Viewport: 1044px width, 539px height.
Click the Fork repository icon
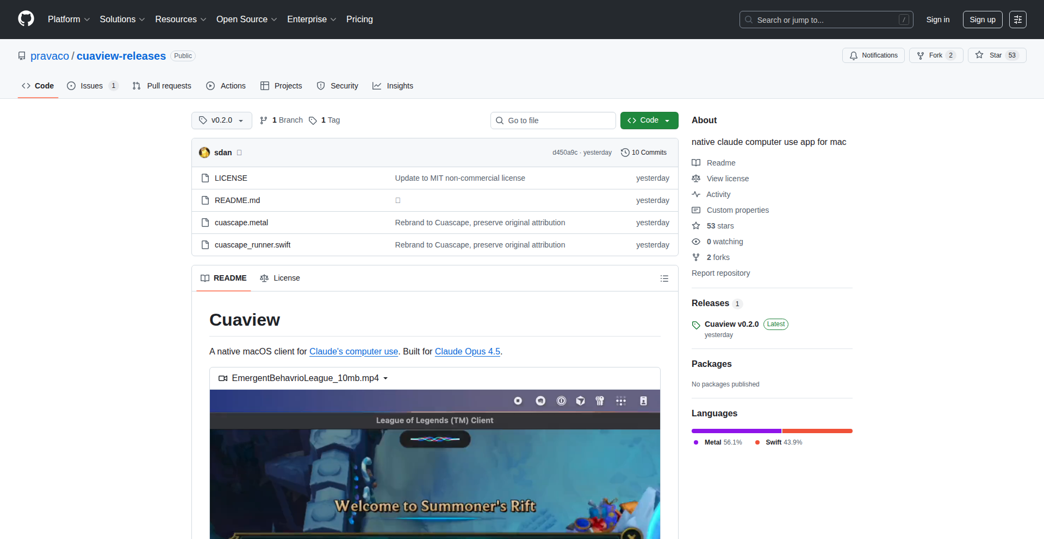(921, 55)
